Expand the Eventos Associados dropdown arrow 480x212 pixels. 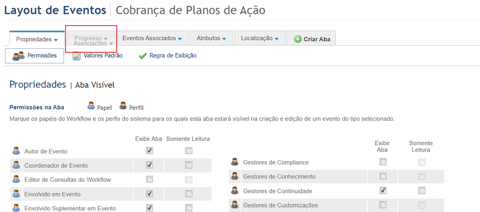[180, 39]
